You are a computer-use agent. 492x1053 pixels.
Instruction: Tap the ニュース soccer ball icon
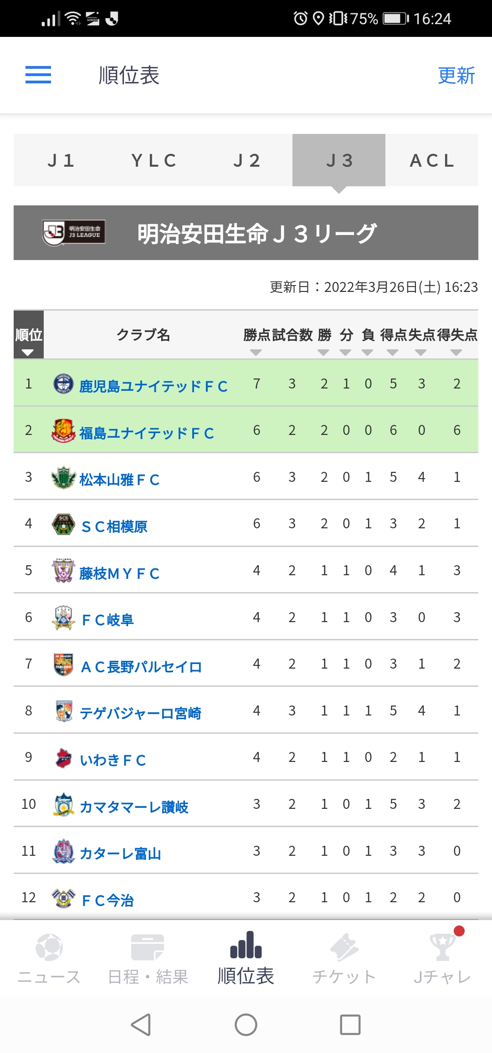(x=49, y=947)
